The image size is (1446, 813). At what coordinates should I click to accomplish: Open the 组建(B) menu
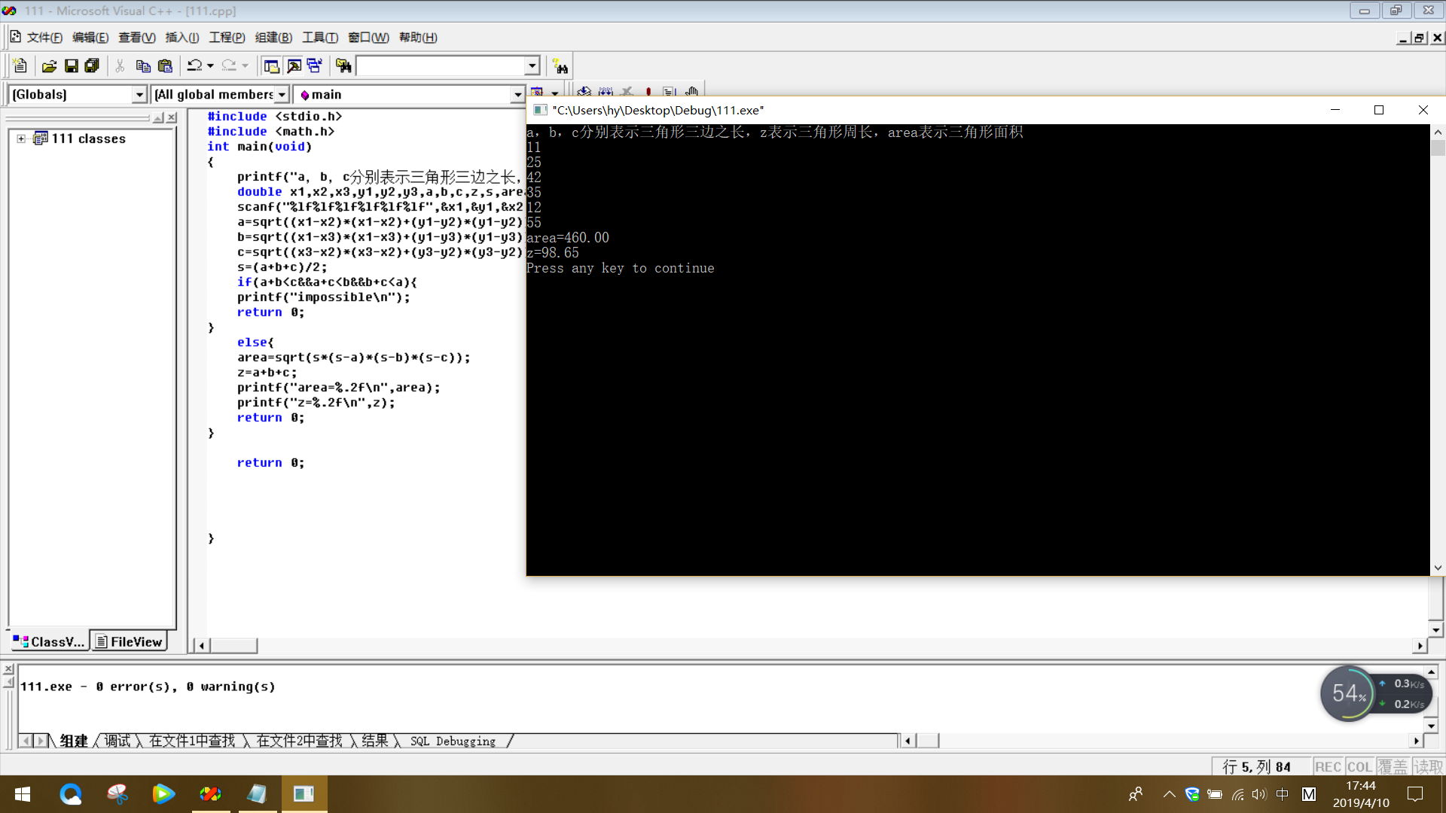[273, 38]
